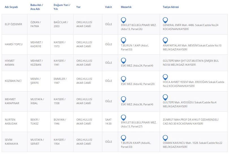Open Hoca Ahmet Yesevi address map pin
The width and height of the screenshot is (230, 158).
tap(165, 77)
